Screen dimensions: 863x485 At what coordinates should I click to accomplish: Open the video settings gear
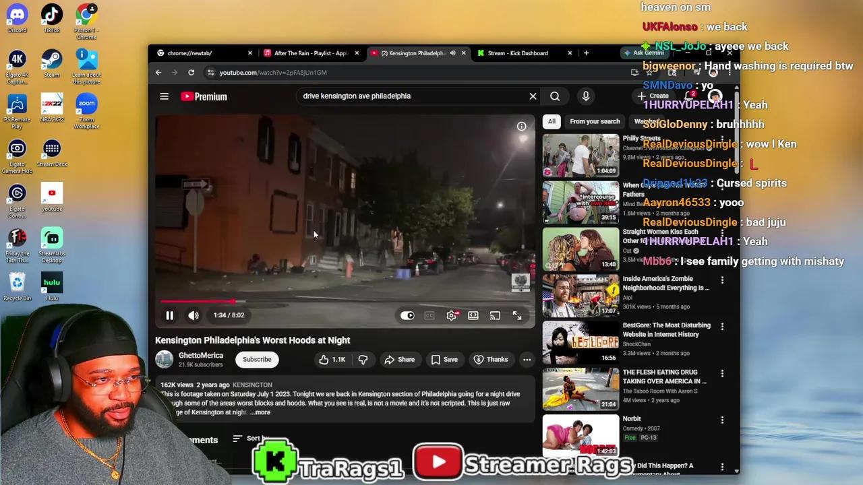click(x=452, y=315)
